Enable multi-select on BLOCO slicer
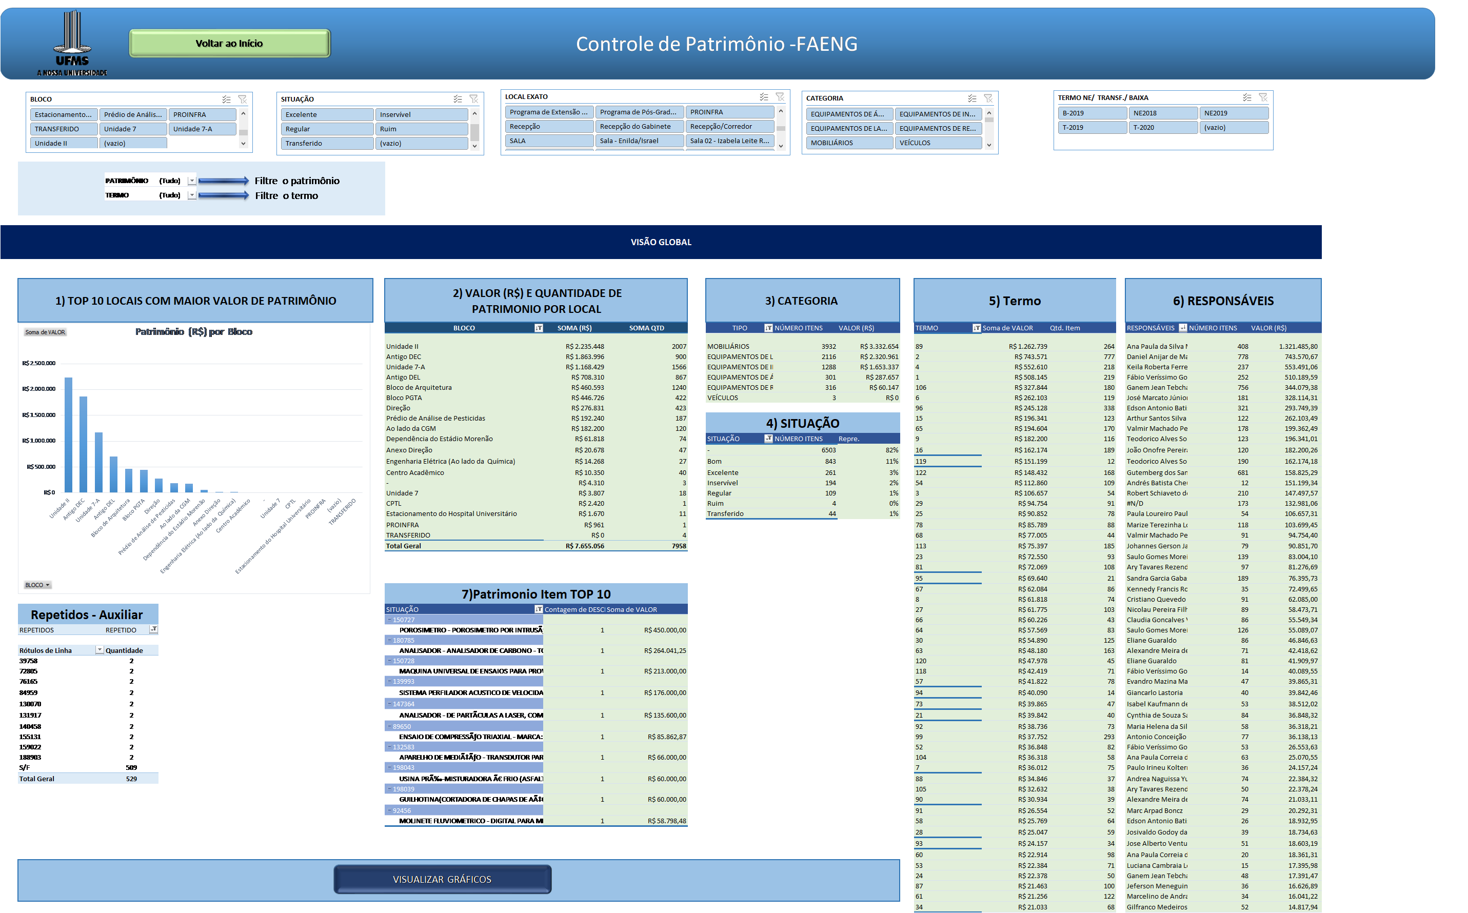Viewport: 1468px width, 913px height. (x=226, y=99)
